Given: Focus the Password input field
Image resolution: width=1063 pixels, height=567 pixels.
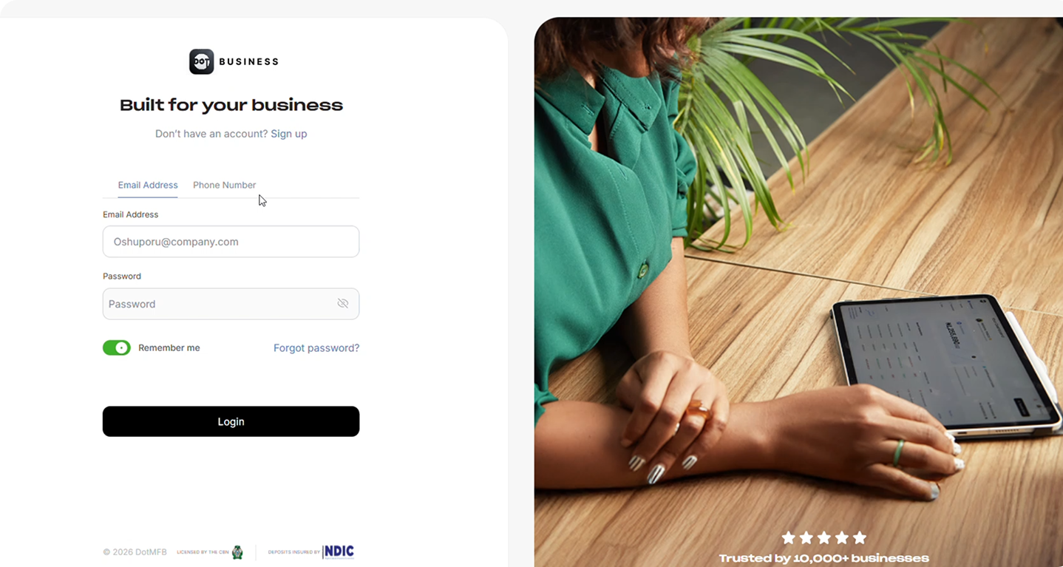Looking at the screenshot, I should [x=231, y=304].
